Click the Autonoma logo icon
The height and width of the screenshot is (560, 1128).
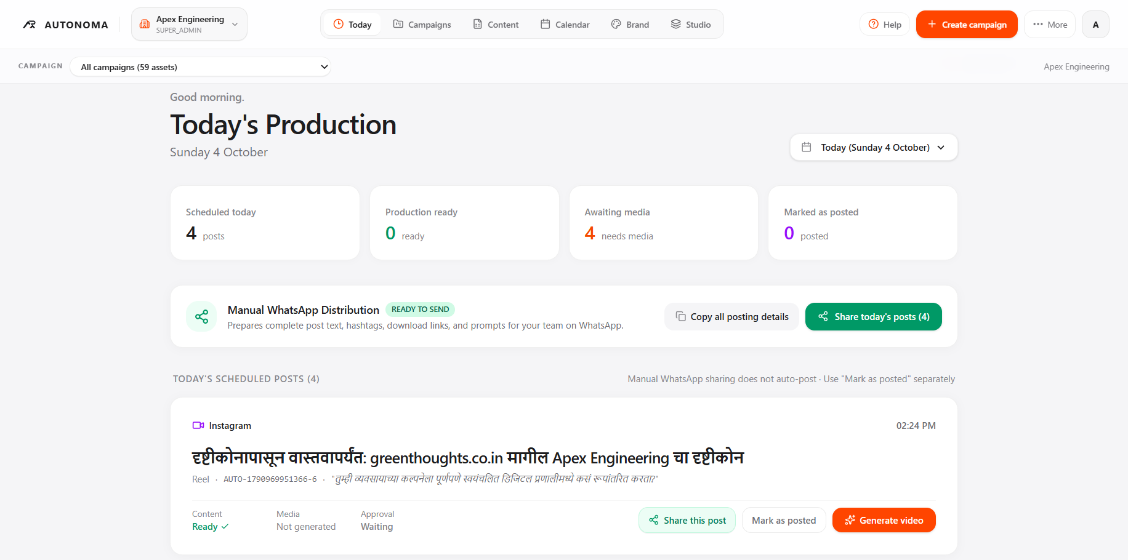click(29, 25)
